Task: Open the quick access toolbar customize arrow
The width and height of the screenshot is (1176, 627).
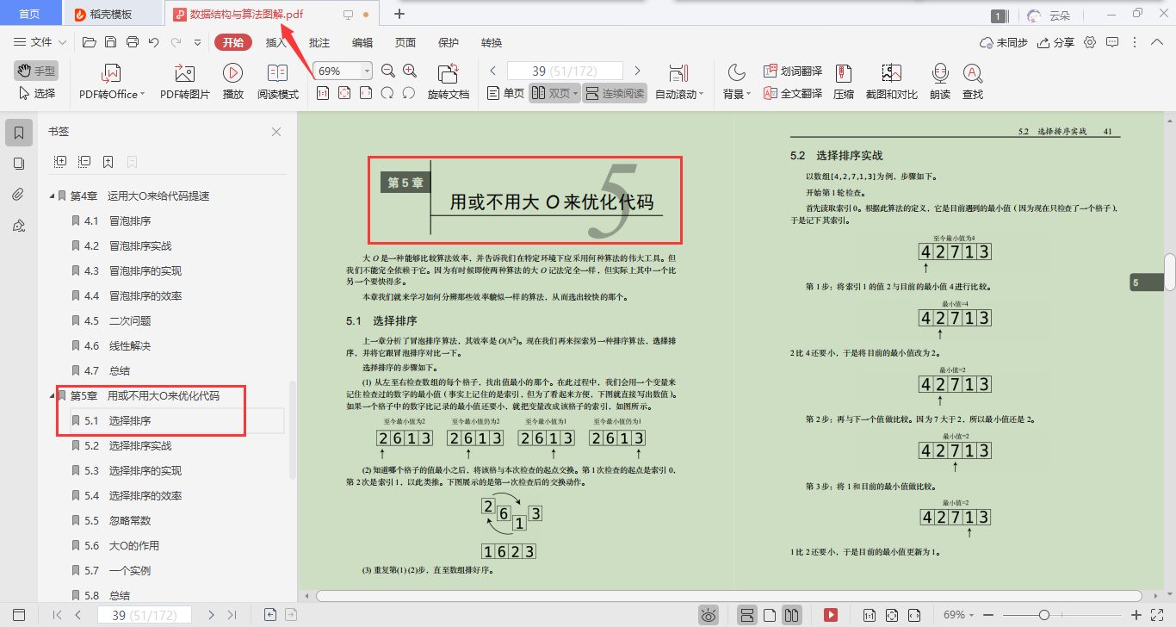Action: click(x=197, y=42)
